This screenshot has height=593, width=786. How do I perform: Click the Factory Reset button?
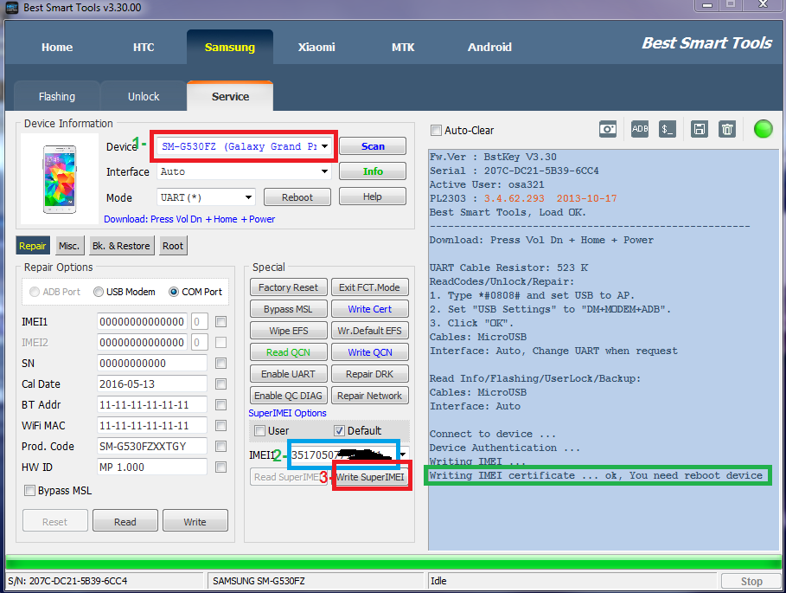click(x=288, y=287)
